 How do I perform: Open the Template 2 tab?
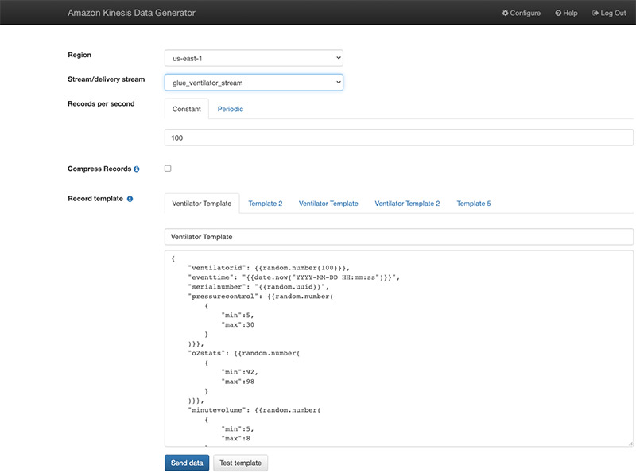[x=266, y=204]
